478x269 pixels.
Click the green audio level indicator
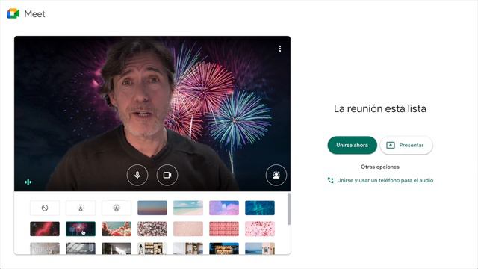tap(28, 182)
